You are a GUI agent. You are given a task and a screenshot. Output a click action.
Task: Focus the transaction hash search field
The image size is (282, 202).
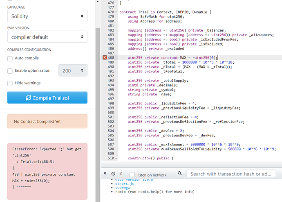[x=231, y=174]
